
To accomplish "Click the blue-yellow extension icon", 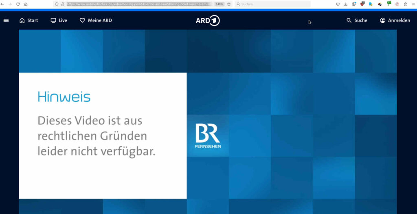I will [371, 4].
